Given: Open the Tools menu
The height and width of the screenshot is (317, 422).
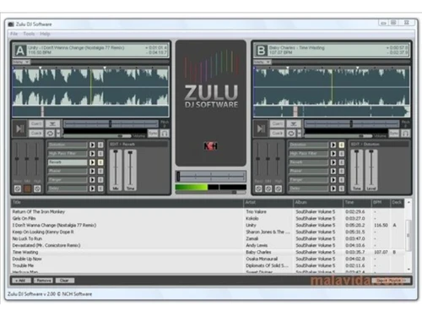Looking at the screenshot, I should coord(29,34).
